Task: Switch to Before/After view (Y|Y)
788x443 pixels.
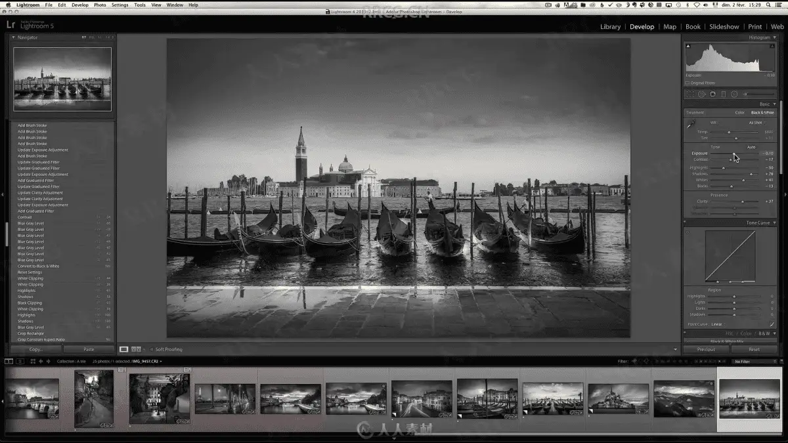Action: 136,349
